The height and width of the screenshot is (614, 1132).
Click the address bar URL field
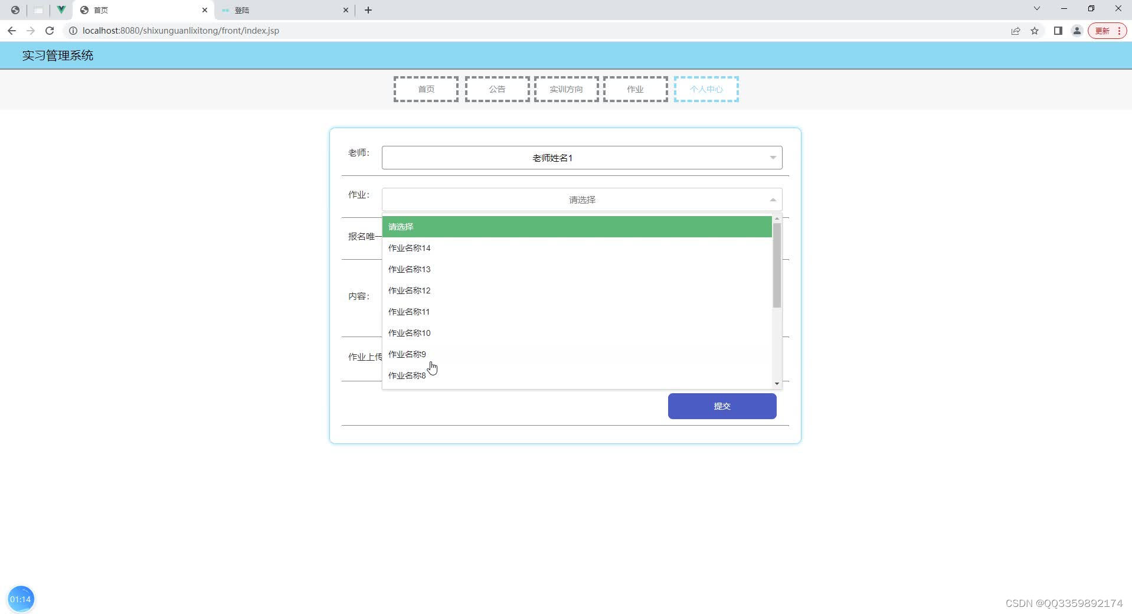531,31
